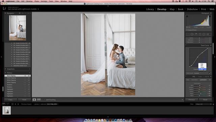
Task: Select the photo thumbnail in filmstrip
Action: (x=6, y=110)
